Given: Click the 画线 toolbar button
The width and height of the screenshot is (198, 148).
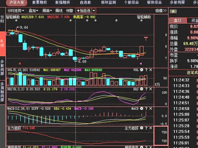Looking at the screenshot, I should click(x=59, y=11).
